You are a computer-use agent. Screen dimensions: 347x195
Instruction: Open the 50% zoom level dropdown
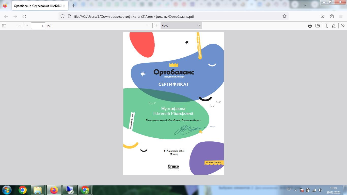pos(181,26)
